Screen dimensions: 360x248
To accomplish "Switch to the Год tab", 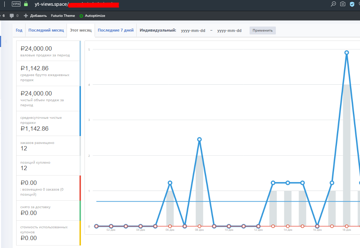I will 19,31.
